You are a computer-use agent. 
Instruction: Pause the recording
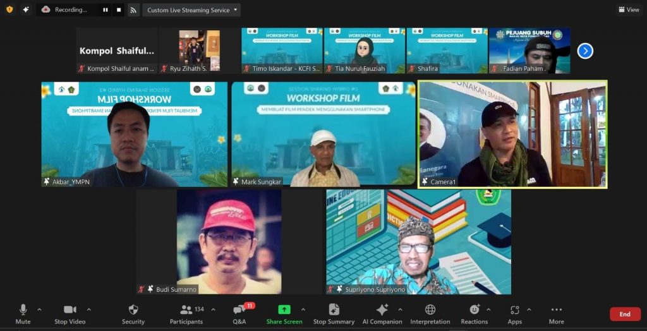click(x=105, y=10)
